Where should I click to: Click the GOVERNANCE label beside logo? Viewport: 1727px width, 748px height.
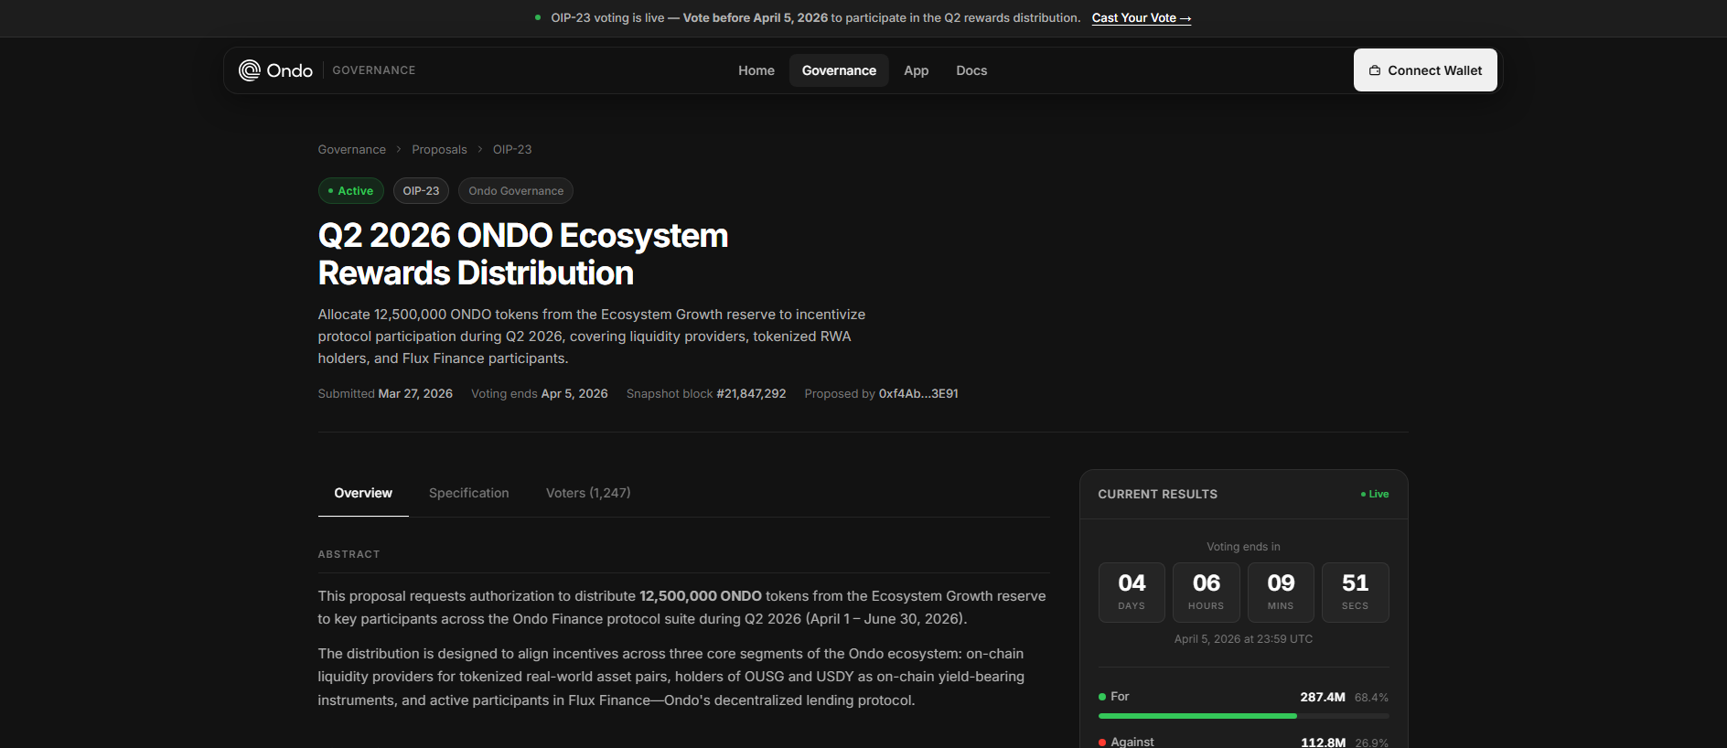[x=373, y=70]
